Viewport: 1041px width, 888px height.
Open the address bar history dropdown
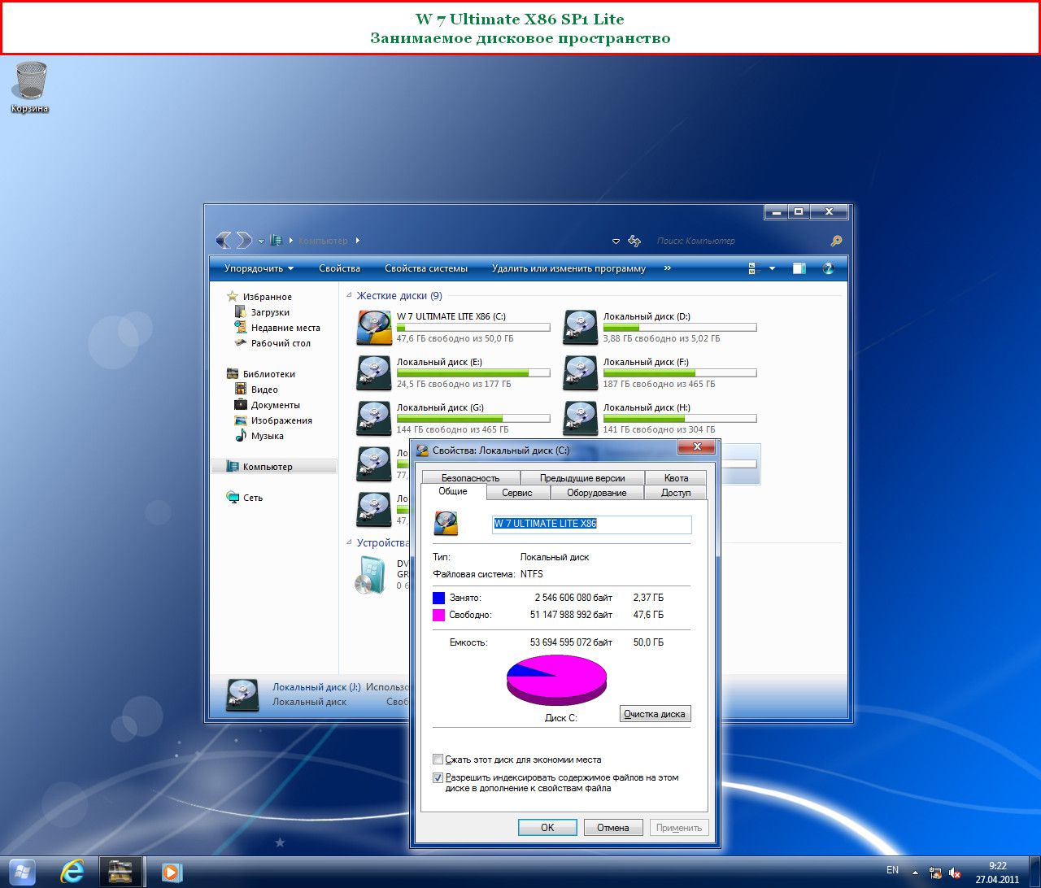(x=616, y=242)
